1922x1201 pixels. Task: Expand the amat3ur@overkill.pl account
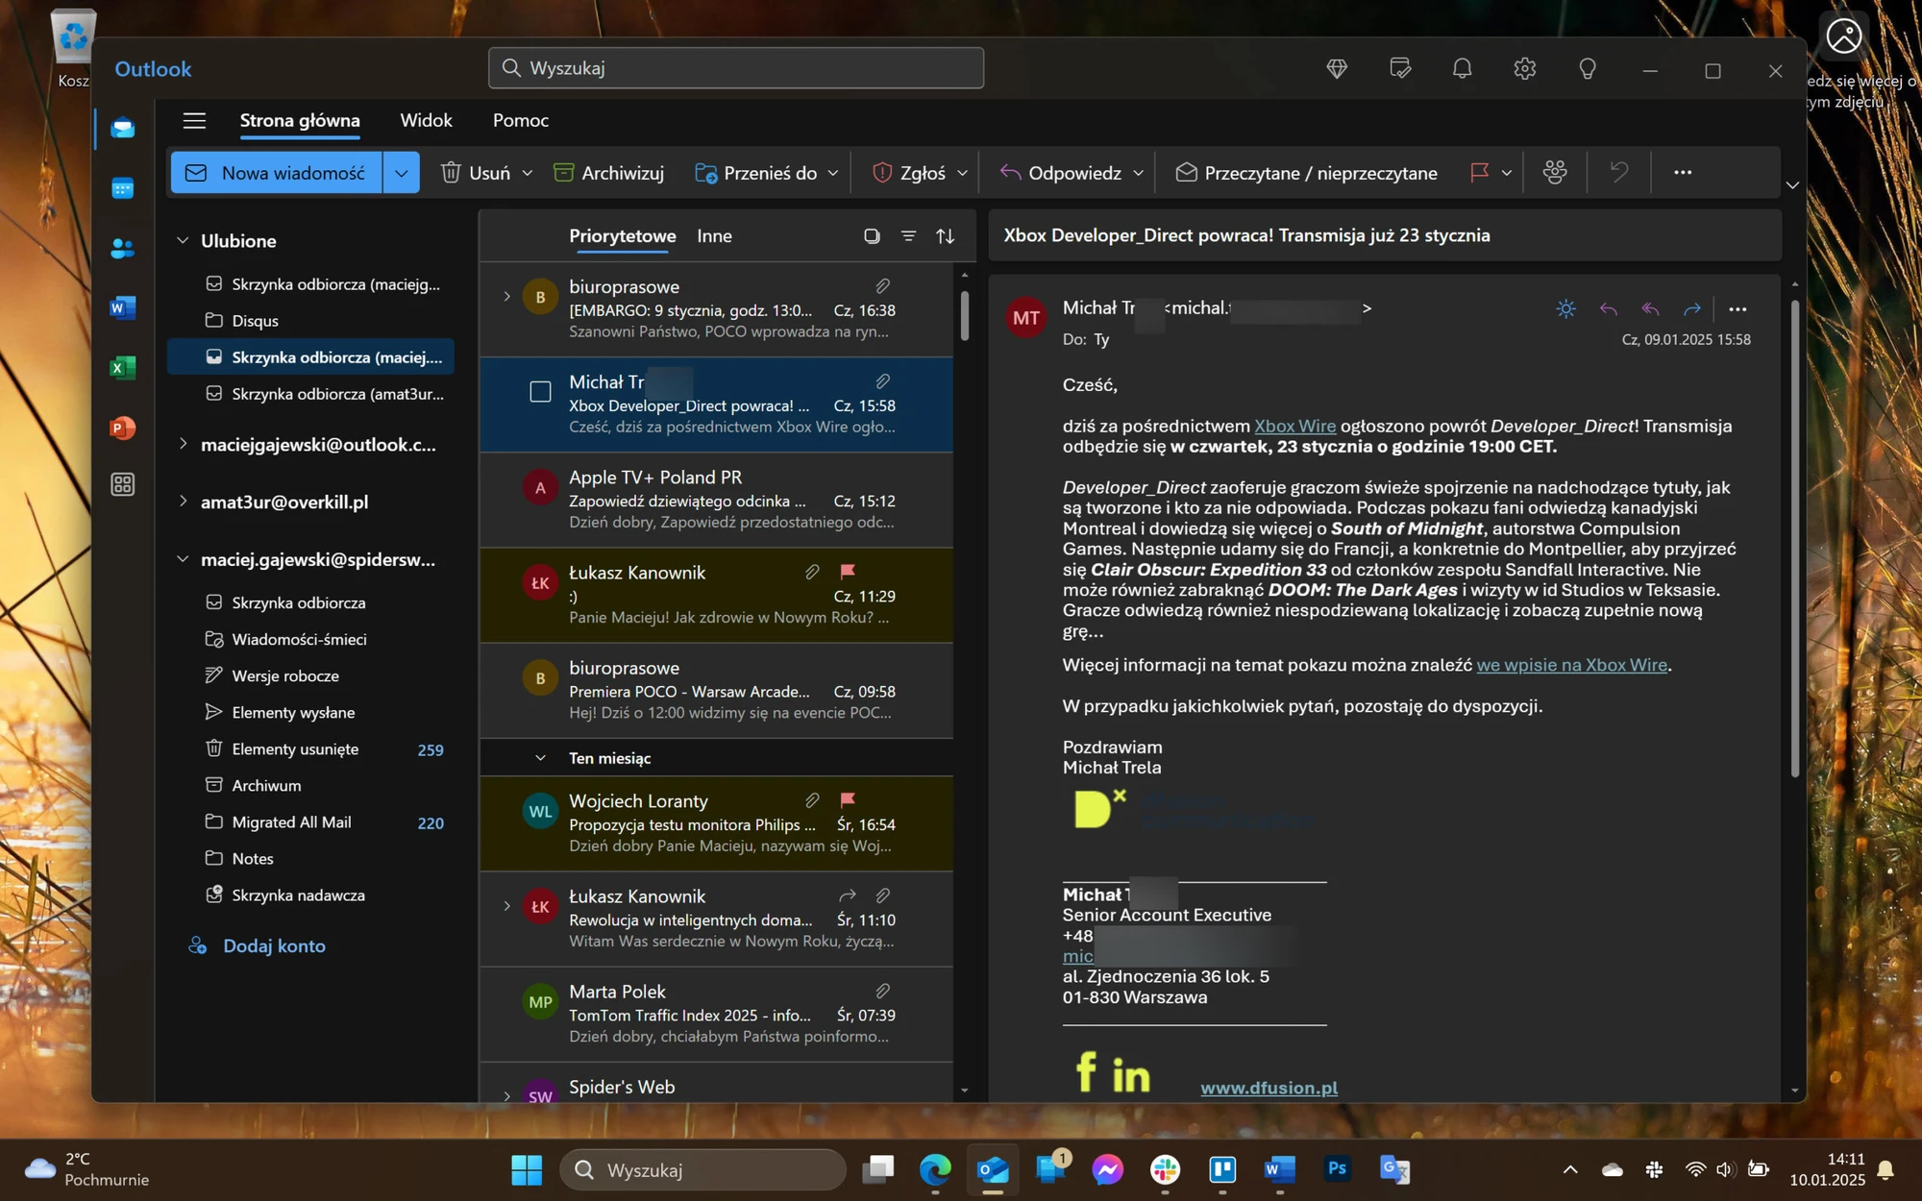[x=183, y=501]
